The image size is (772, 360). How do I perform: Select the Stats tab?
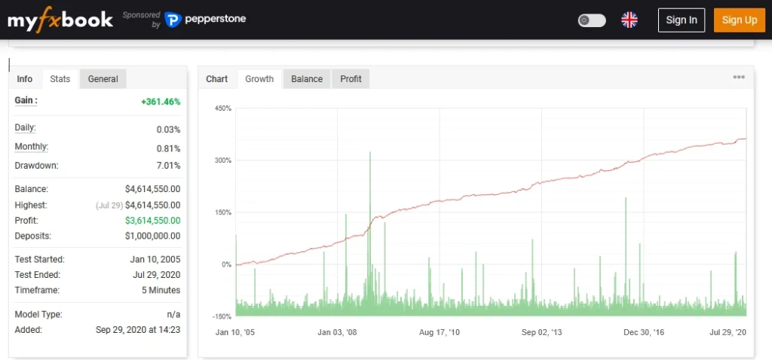[x=60, y=79]
